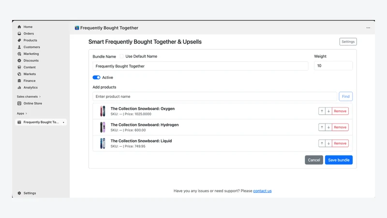Click the Cancel button
Screen dimensions: 387x218
coord(313,160)
